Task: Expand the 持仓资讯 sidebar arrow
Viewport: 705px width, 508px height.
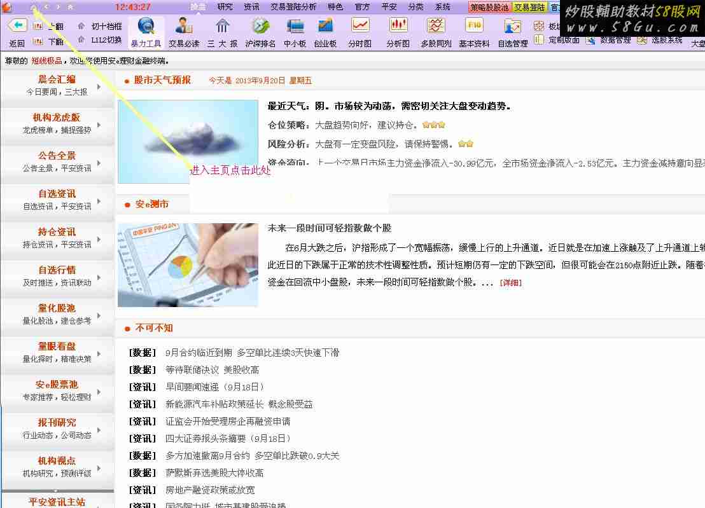Action: 99,240
